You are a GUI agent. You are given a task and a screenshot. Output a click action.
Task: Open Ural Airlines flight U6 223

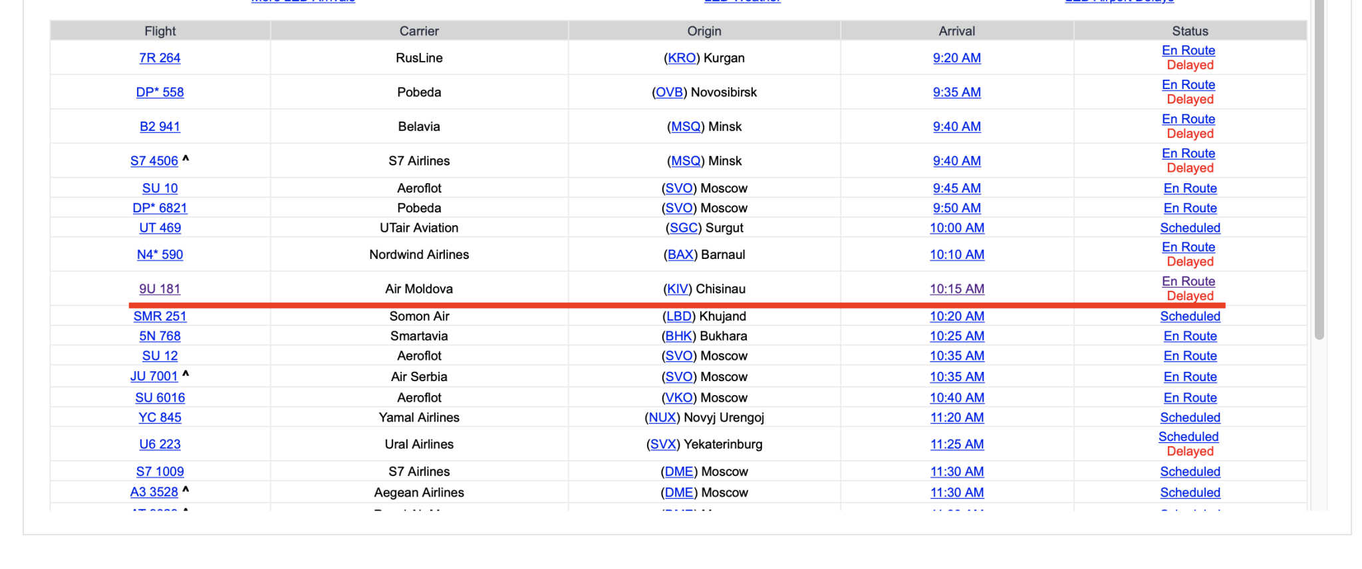pyautogui.click(x=160, y=444)
